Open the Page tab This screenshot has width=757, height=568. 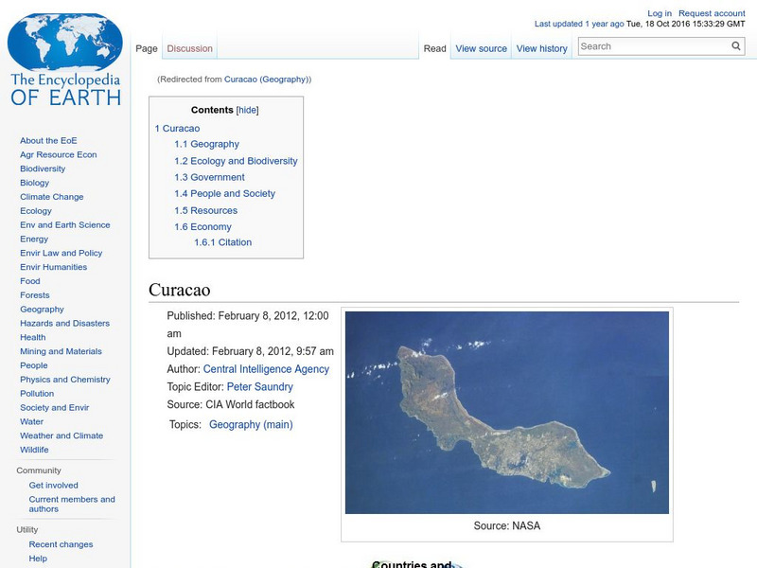(x=147, y=48)
